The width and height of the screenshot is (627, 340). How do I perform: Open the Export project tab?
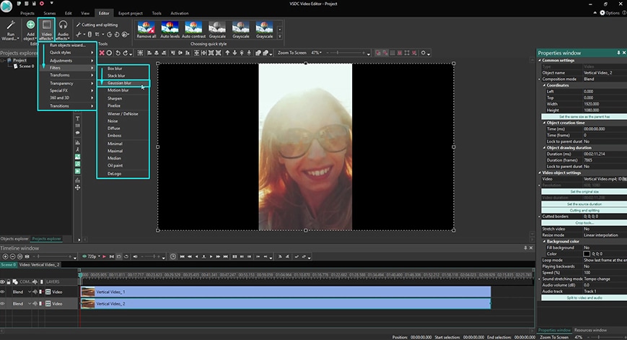click(131, 13)
